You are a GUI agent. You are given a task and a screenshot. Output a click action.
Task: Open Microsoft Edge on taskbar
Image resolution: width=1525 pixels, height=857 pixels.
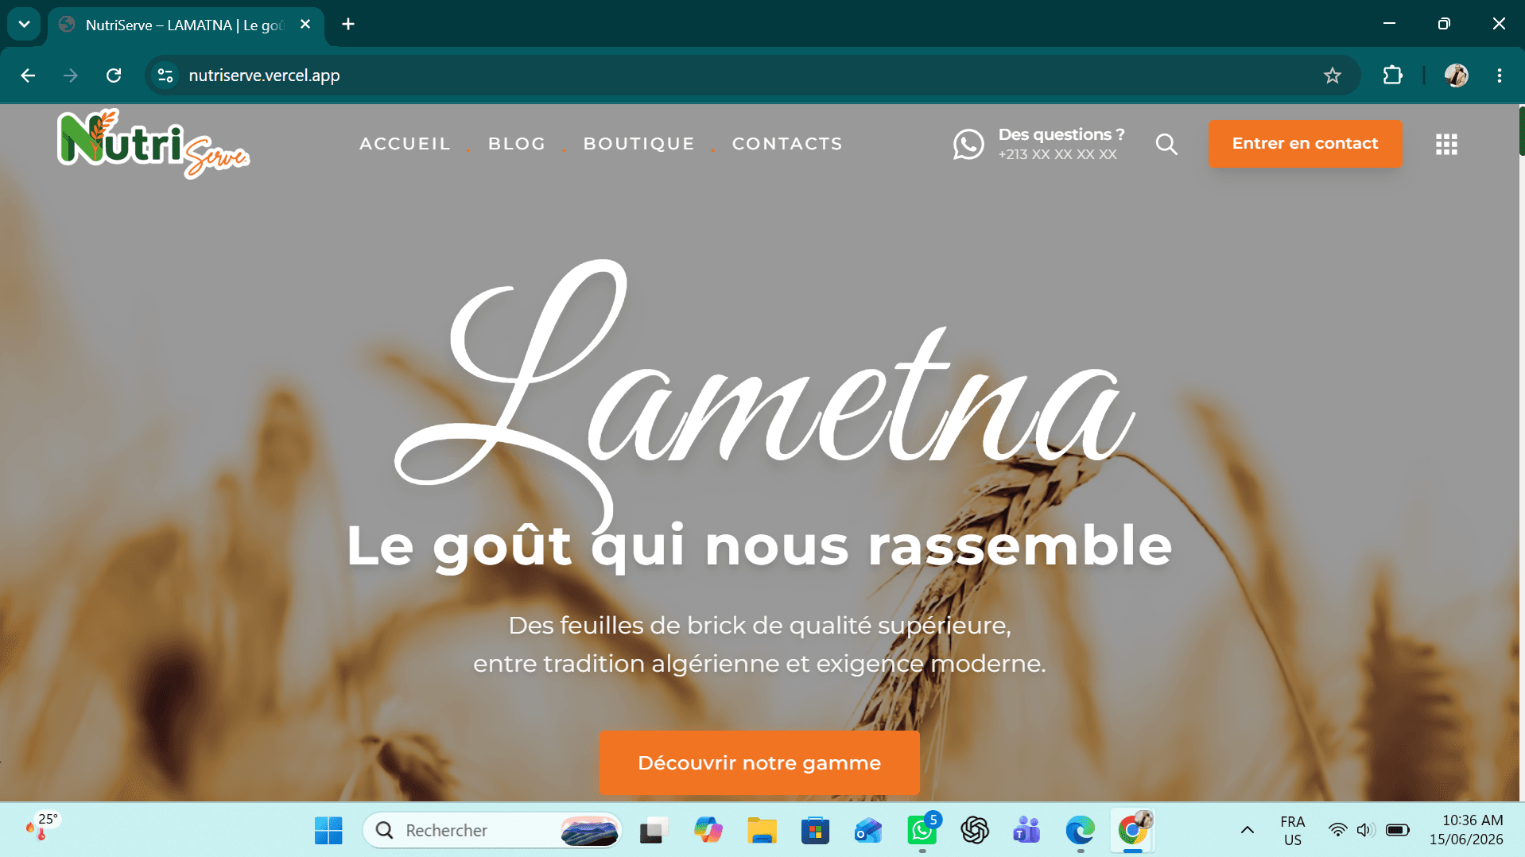(x=1080, y=831)
